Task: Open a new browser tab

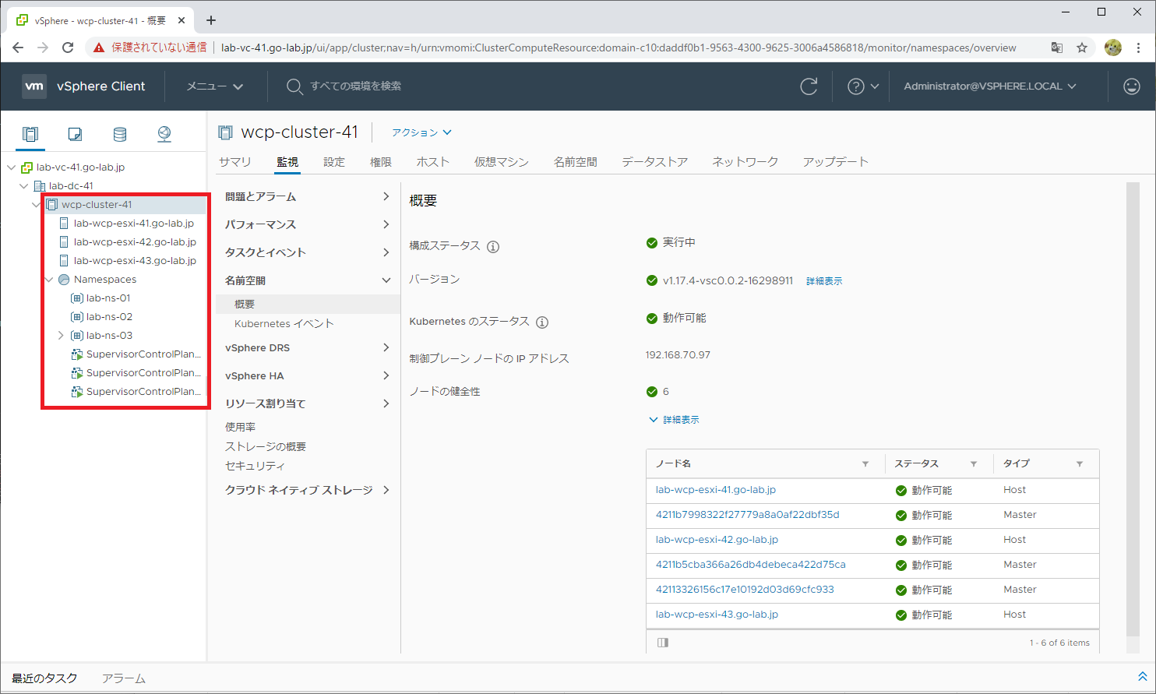Action: click(x=211, y=20)
